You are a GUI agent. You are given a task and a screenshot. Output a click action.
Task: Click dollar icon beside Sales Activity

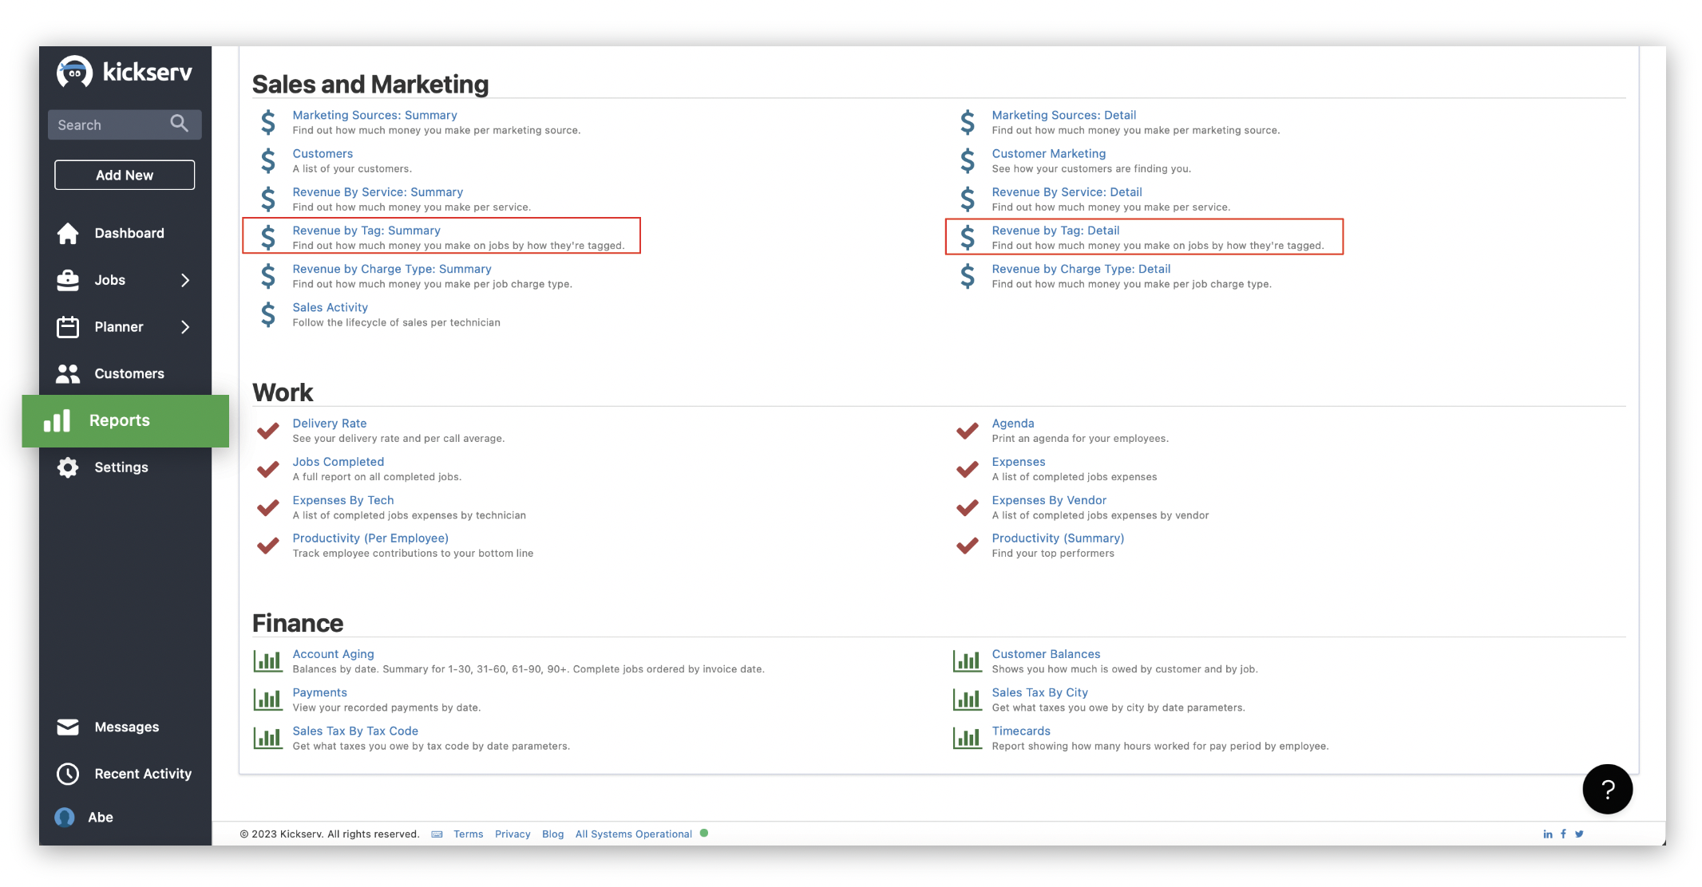pos(268,314)
